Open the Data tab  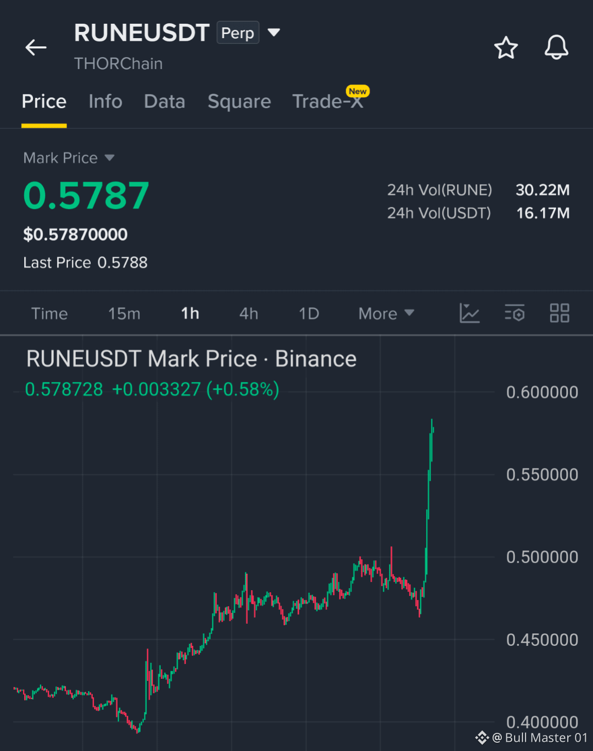164,102
